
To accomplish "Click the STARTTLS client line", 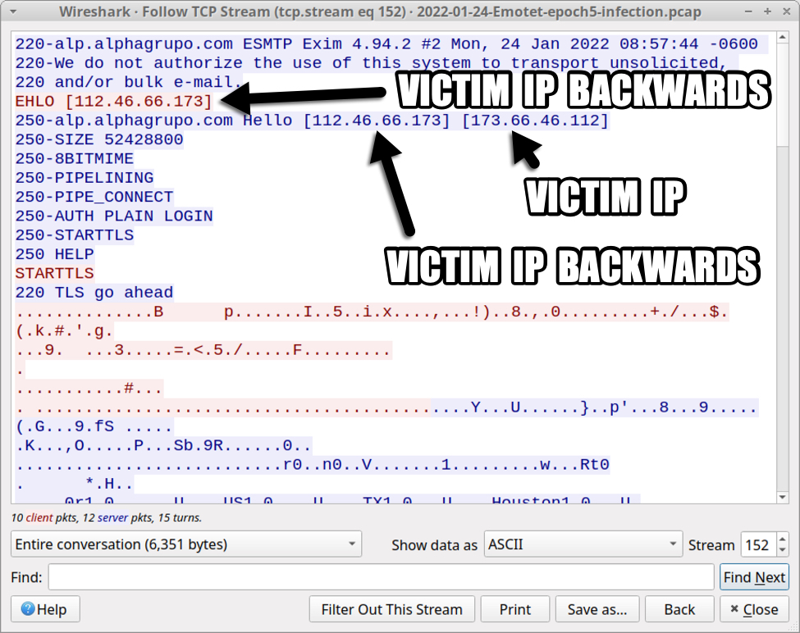I will 54,273.
